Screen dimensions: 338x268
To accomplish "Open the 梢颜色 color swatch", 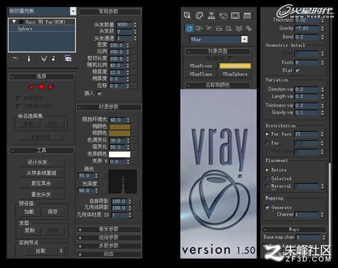I will pos(120,127).
